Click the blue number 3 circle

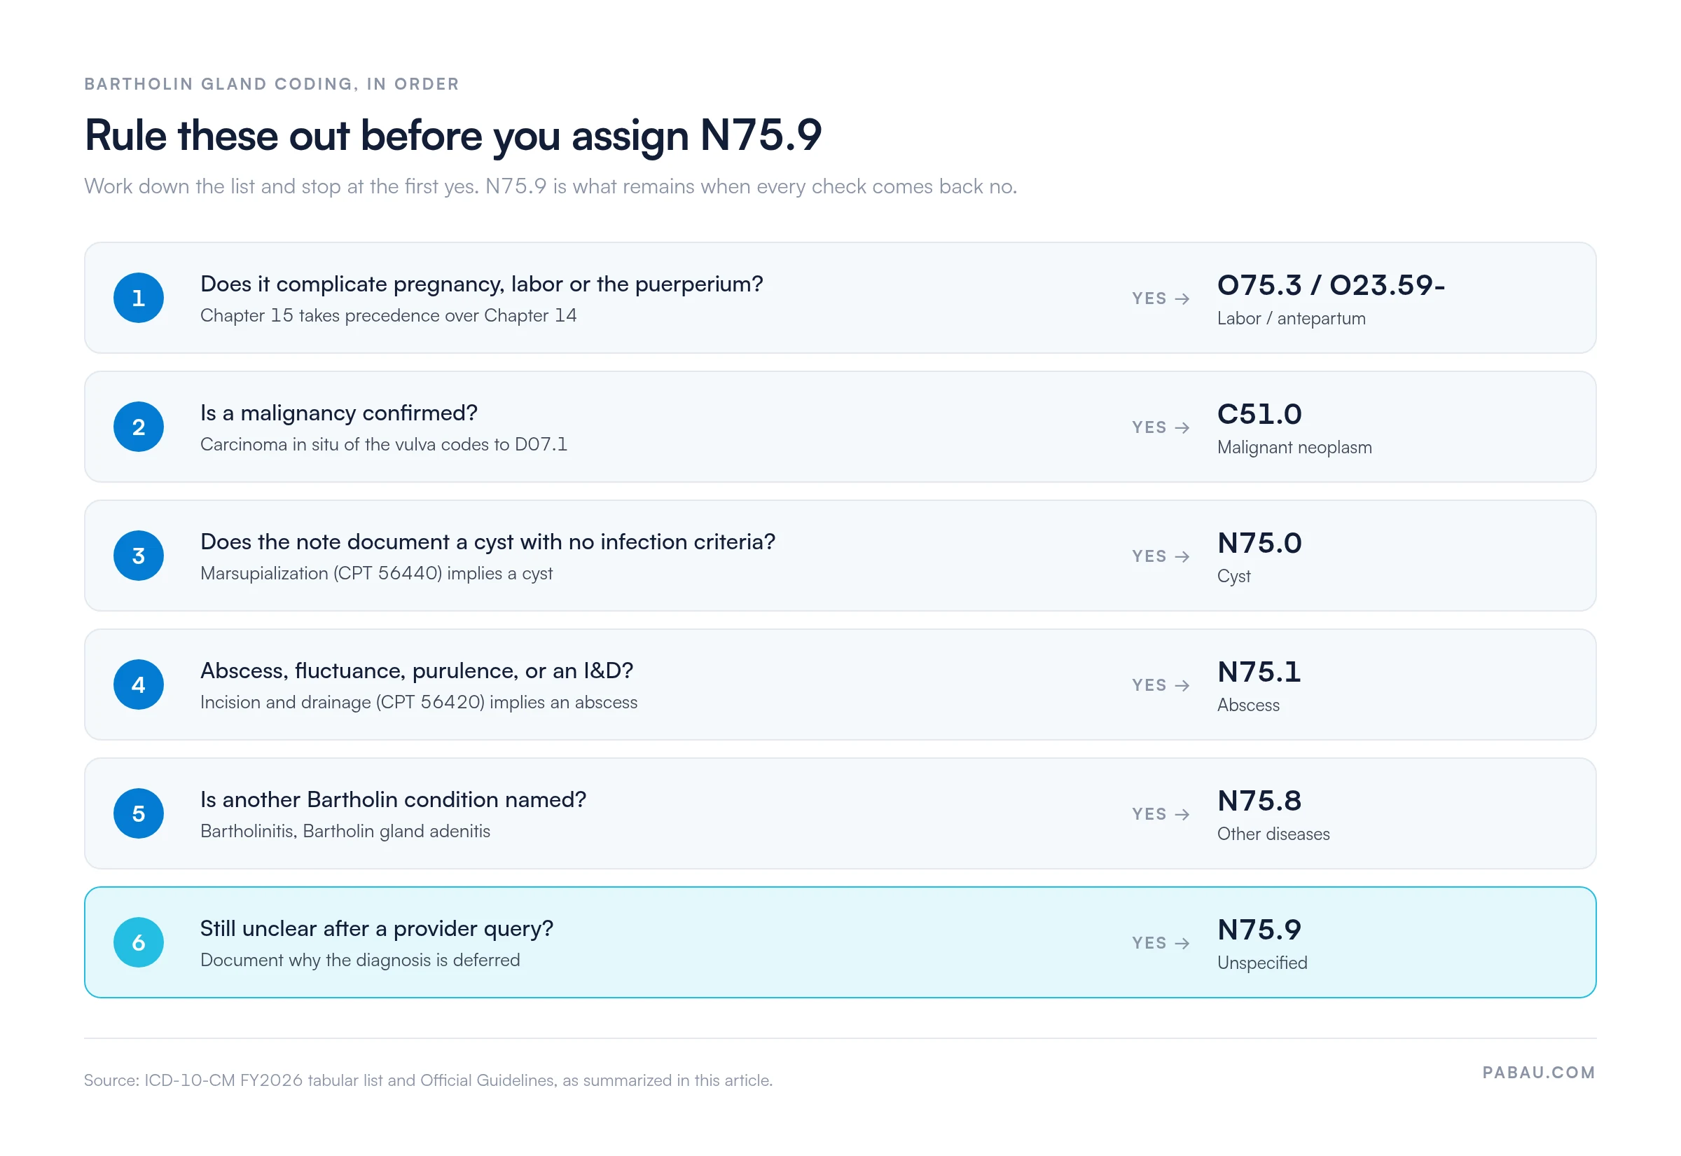pyautogui.click(x=138, y=556)
